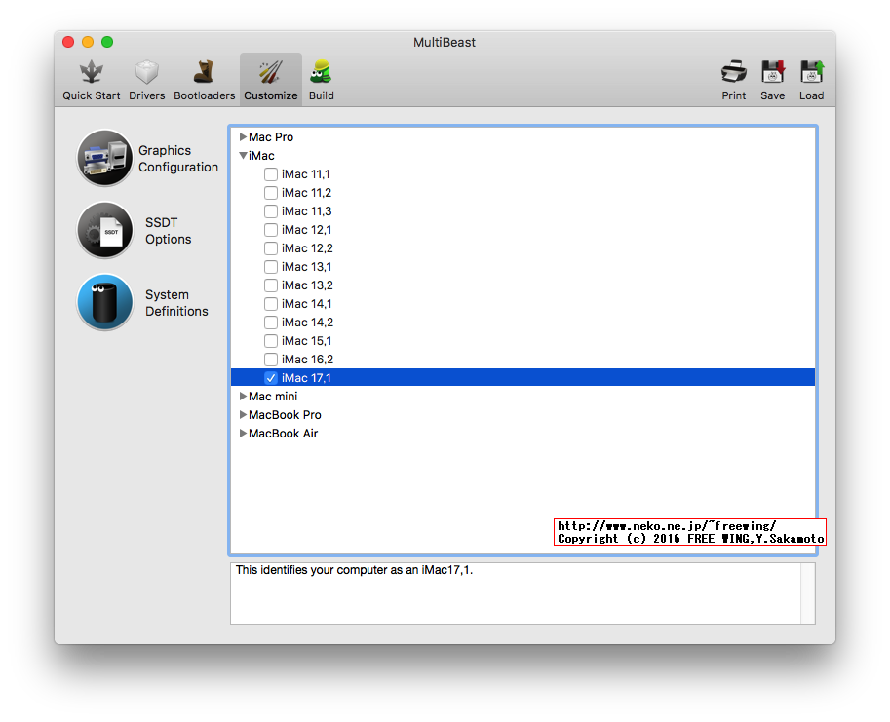This screenshot has height=722, width=890.
Task: Expand the Mac Pro disclosure triangle
Action: tap(243, 136)
